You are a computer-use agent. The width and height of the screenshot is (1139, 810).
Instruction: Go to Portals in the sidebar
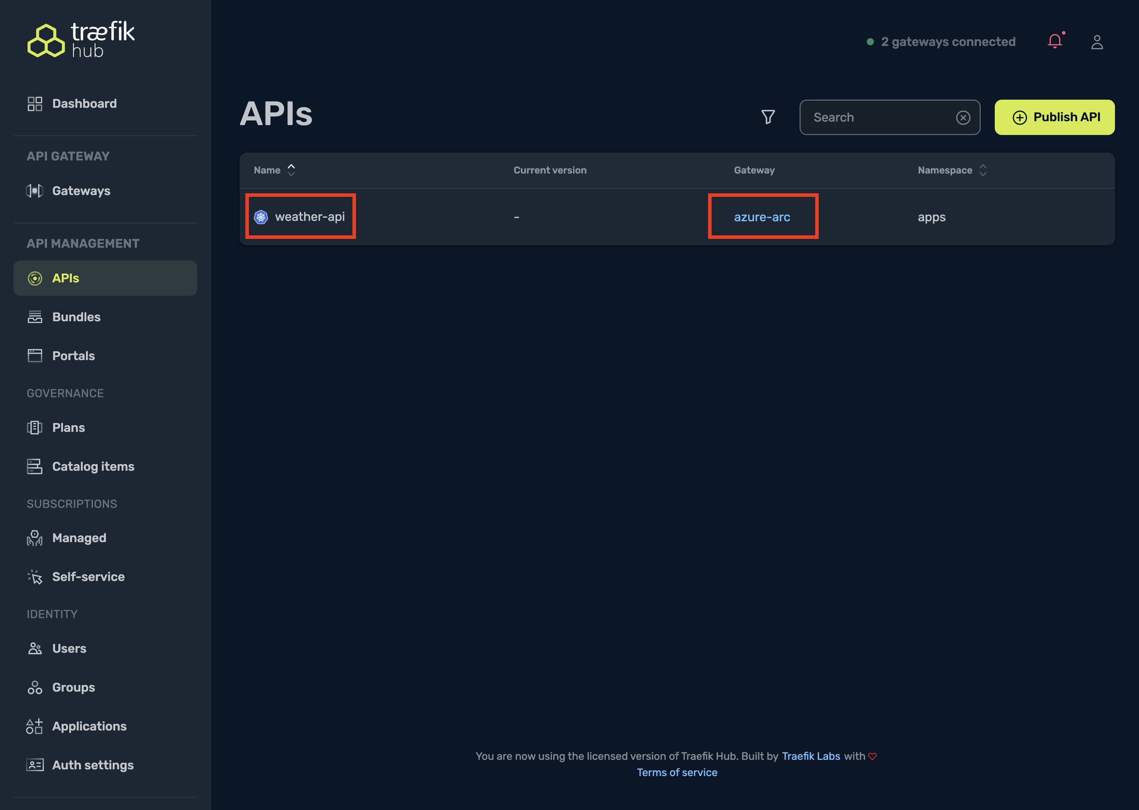point(73,356)
